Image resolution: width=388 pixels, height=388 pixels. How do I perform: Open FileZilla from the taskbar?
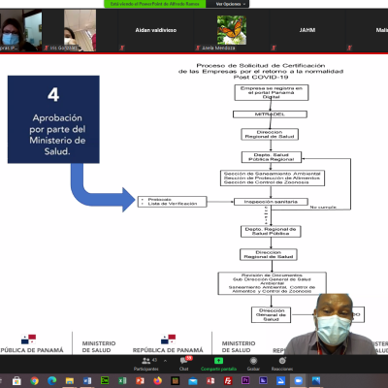[x=228, y=381]
